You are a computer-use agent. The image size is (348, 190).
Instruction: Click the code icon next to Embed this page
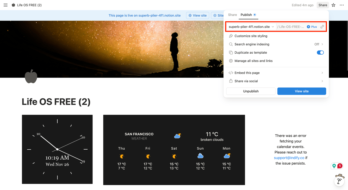coord(231,73)
